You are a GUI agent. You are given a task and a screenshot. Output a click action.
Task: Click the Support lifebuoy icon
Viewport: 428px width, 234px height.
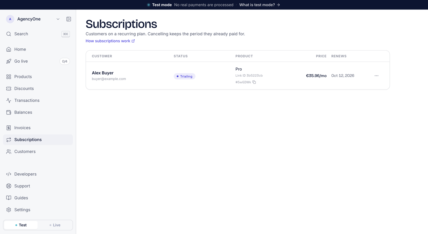click(x=9, y=186)
